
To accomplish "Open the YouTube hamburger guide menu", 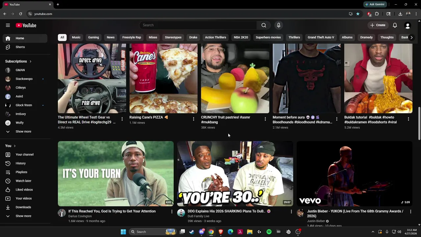I will tap(8, 25).
